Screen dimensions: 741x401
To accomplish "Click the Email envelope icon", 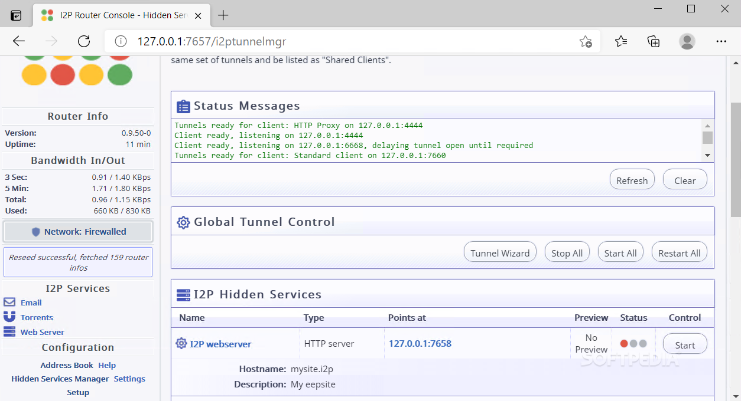I will pyautogui.click(x=9, y=303).
